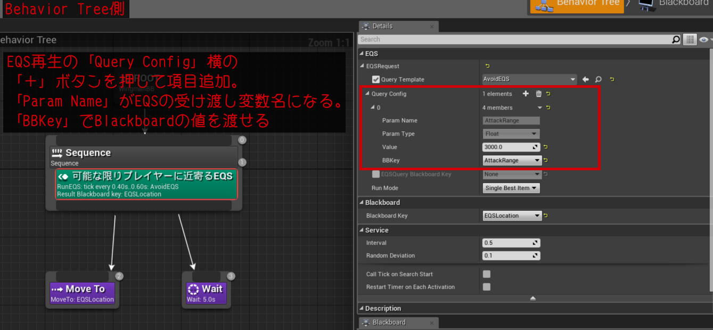Use selected asset arrow beside AvoidEQS

(x=586, y=79)
